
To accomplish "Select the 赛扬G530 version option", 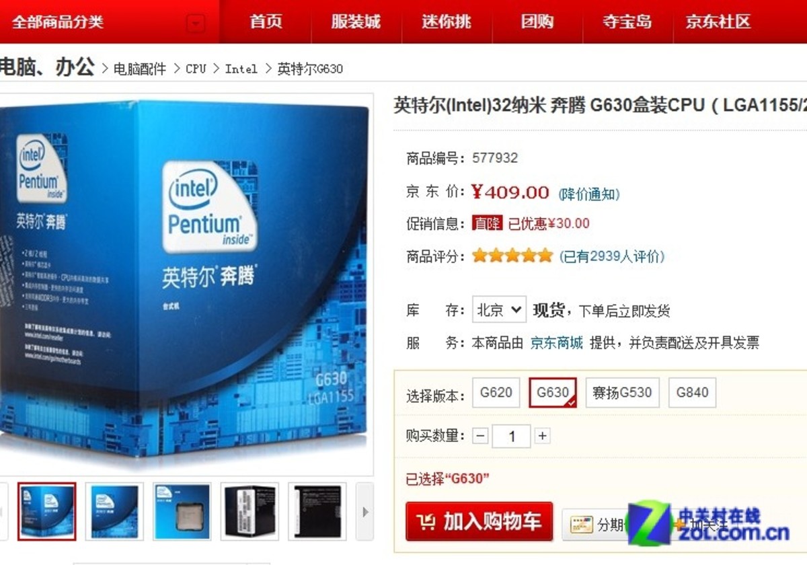I will point(622,393).
